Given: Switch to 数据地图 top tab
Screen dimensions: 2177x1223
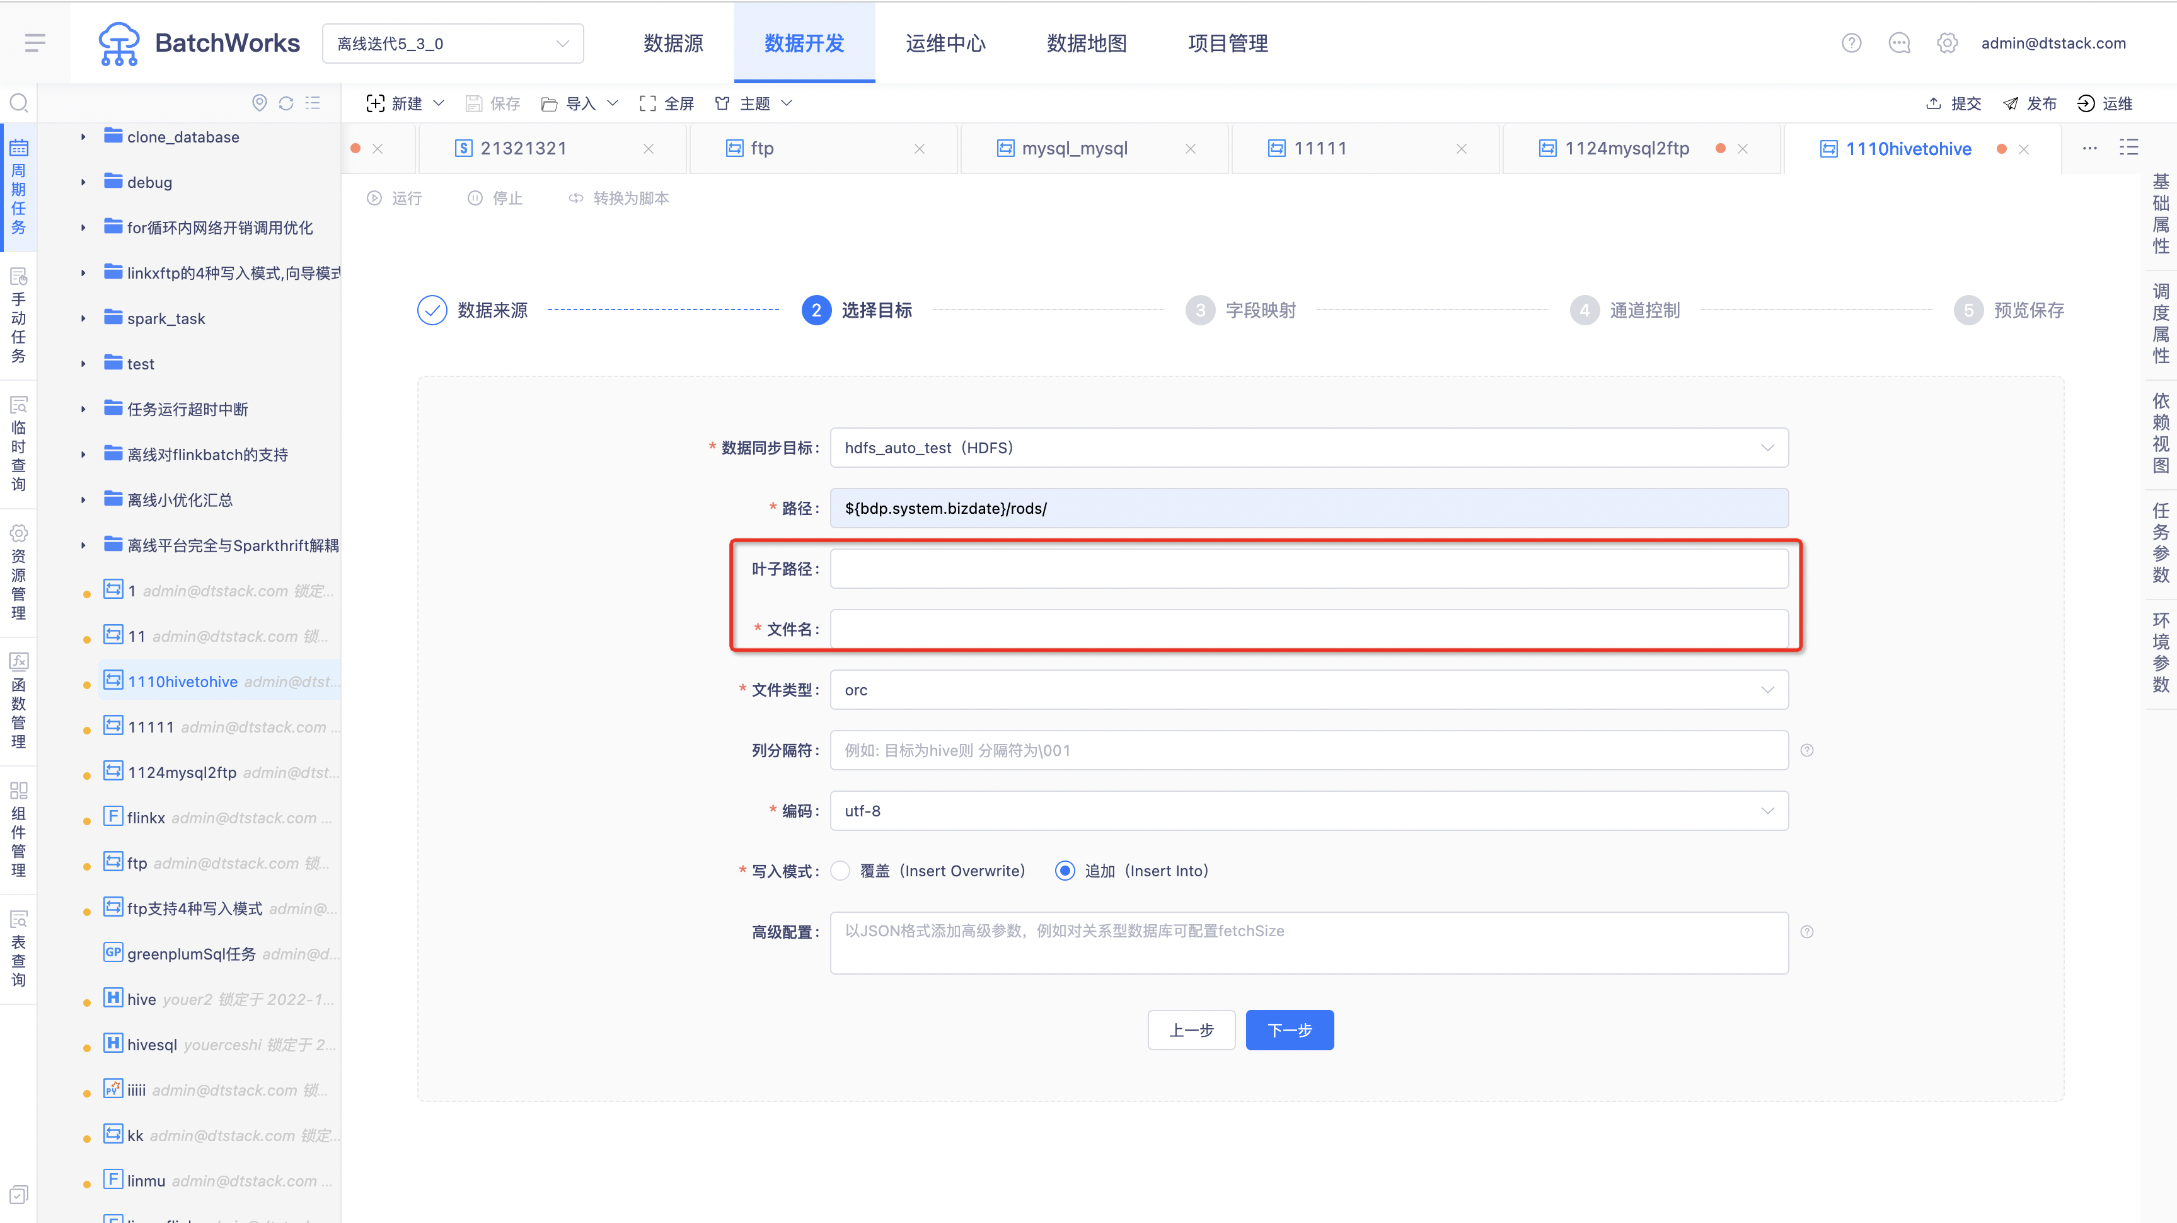Looking at the screenshot, I should click(1086, 43).
